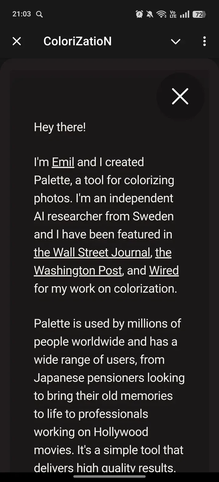Open the Washington Post link
Viewport: 219px width, 482px height.
tap(77, 270)
